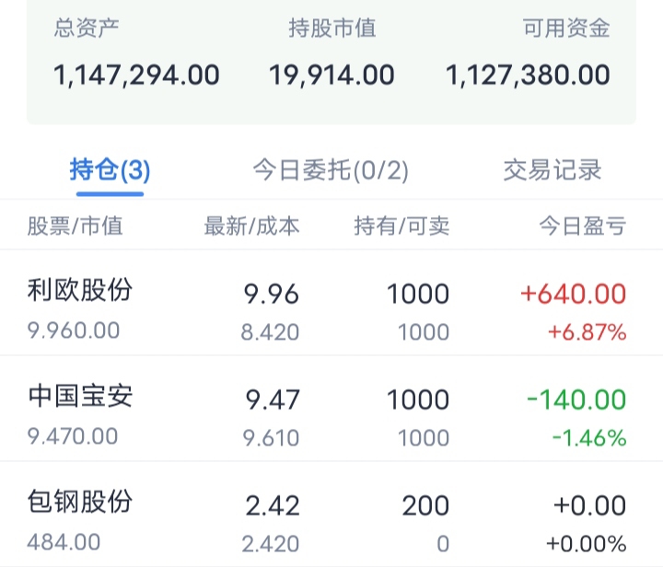
Task: Click the 9.96 latest price of 利欧股份
Action: coord(272,295)
